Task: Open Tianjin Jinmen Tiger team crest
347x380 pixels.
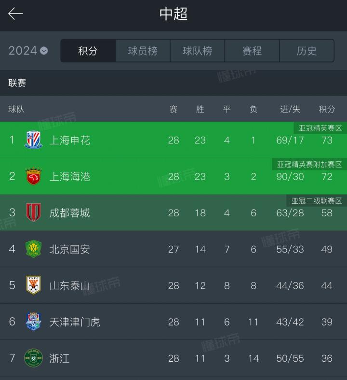Action: pyautogui.click(x=33, y=322)
